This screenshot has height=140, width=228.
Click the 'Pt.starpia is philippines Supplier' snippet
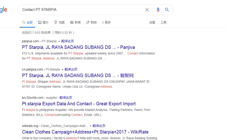tap(86, 112)
